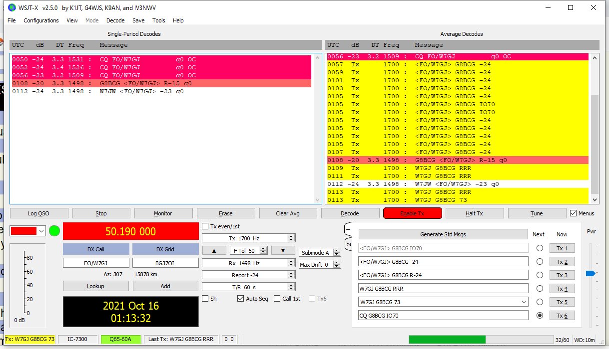Toggle the Sh checkbox
This screenshot has height=349, width=609.
[205, 299]
